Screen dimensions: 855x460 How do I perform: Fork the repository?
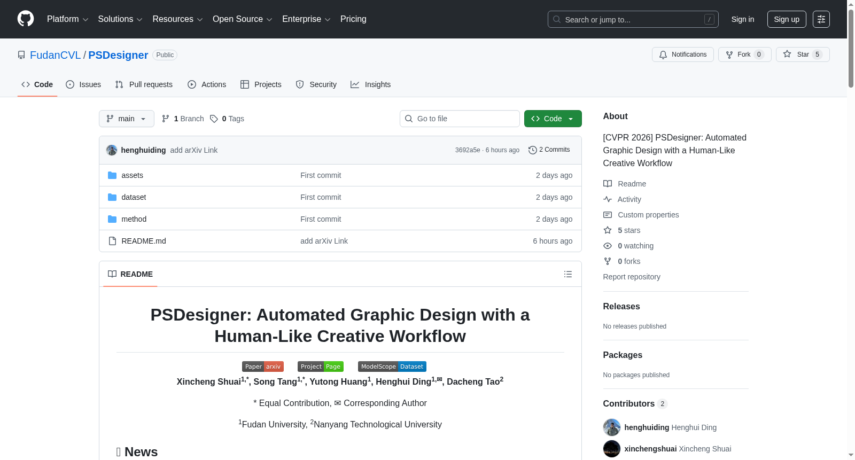744,54
